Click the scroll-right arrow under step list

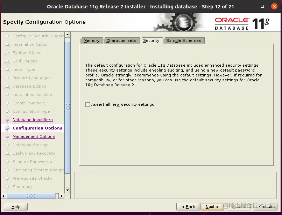[x=62, y=196]
